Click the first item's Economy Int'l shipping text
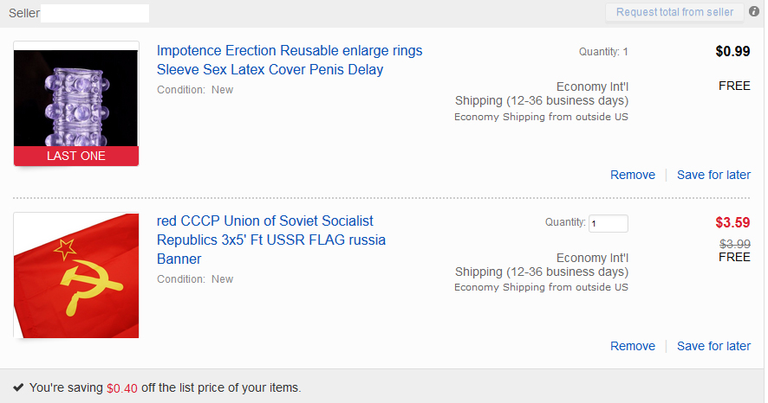This screenshot has width=768, height=403. 592,86
